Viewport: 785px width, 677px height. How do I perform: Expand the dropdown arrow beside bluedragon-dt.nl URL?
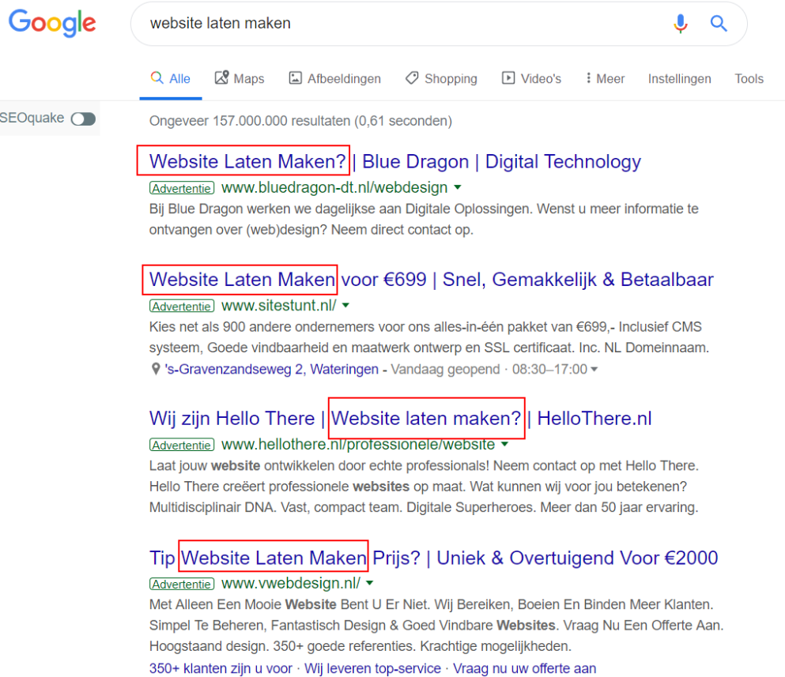458,188
